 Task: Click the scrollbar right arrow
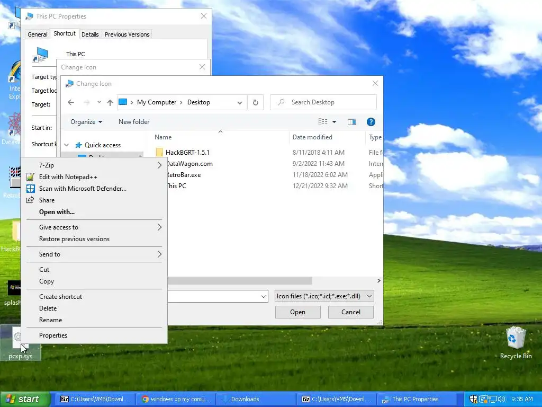(379, 280)
